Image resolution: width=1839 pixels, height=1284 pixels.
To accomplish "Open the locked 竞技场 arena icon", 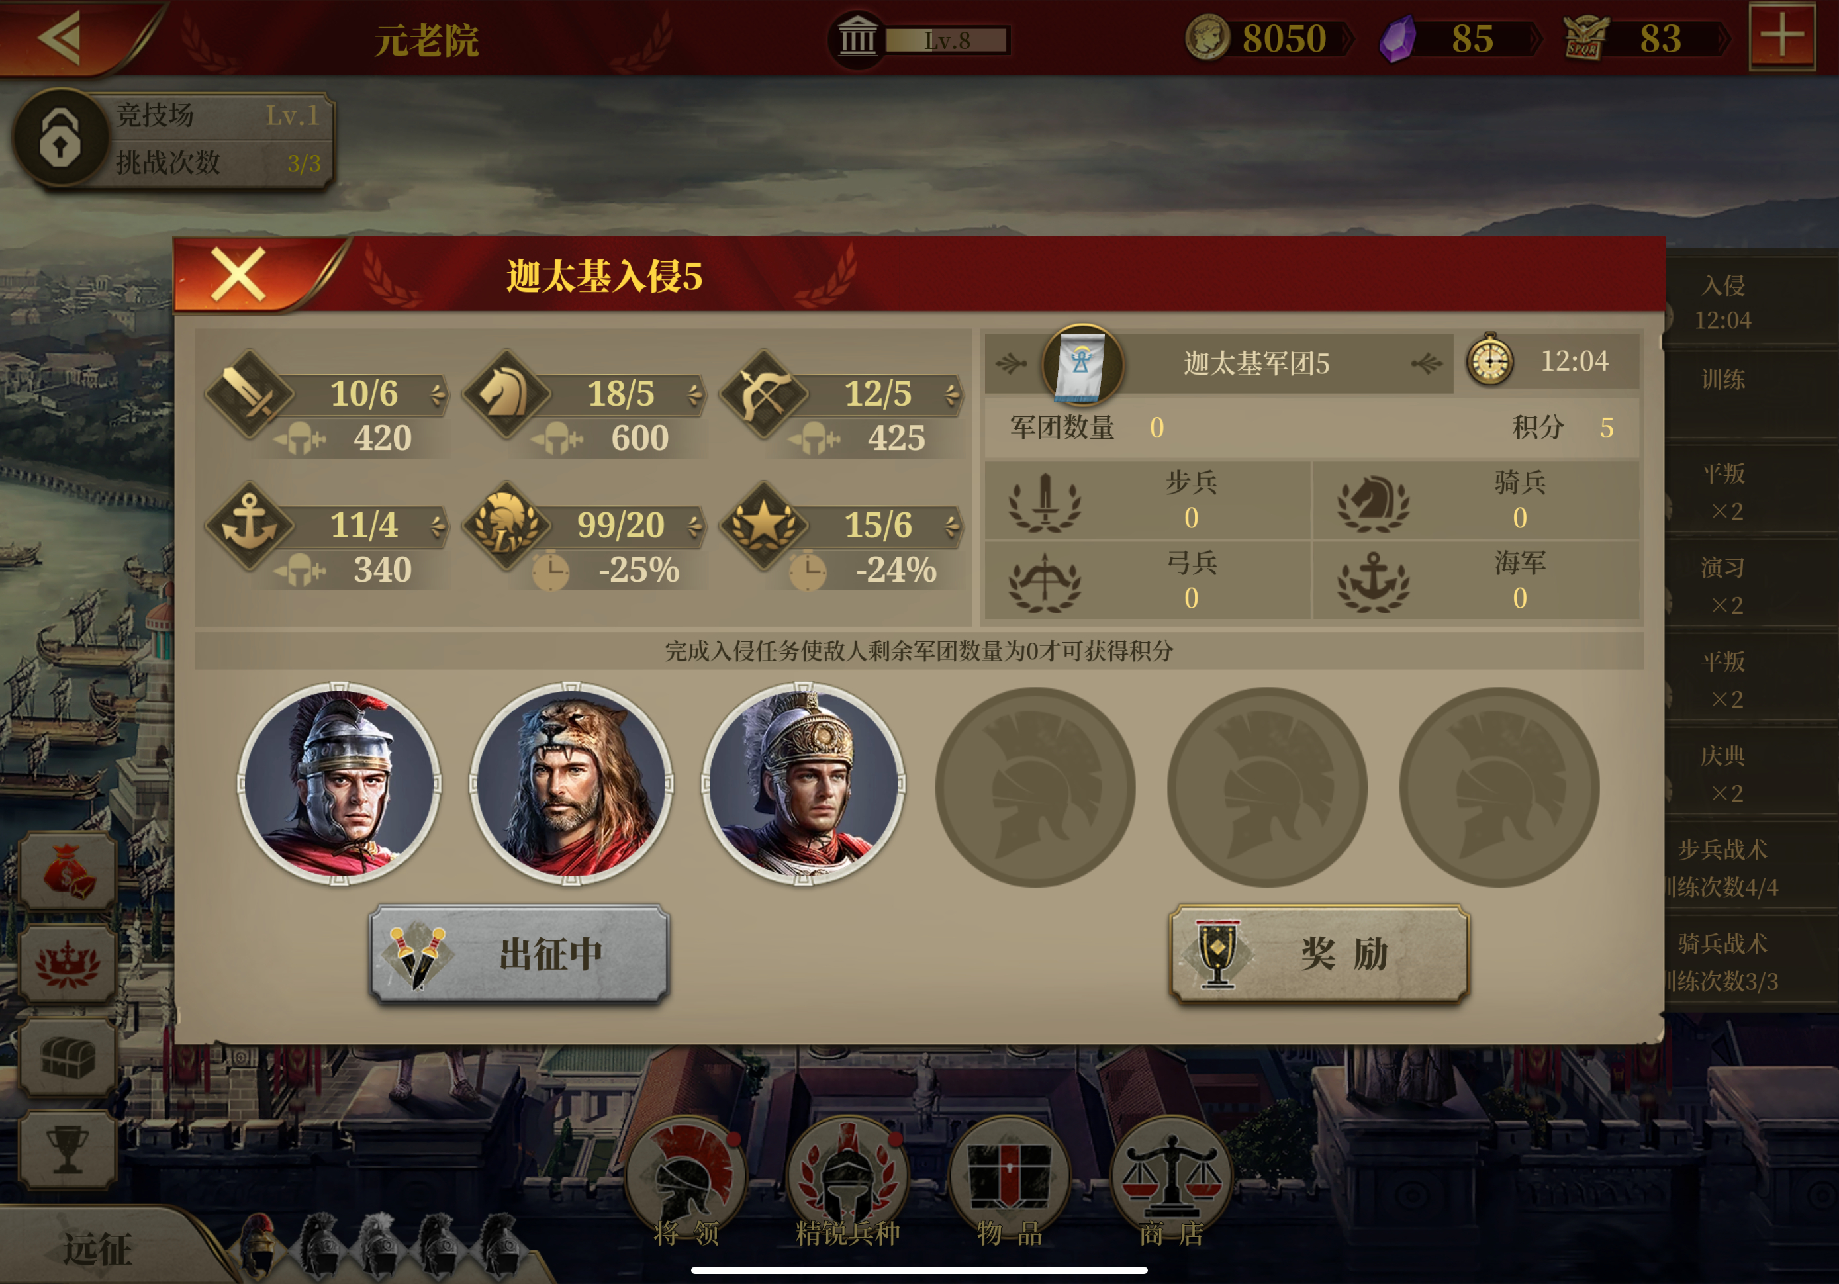I will pos(60,138).
